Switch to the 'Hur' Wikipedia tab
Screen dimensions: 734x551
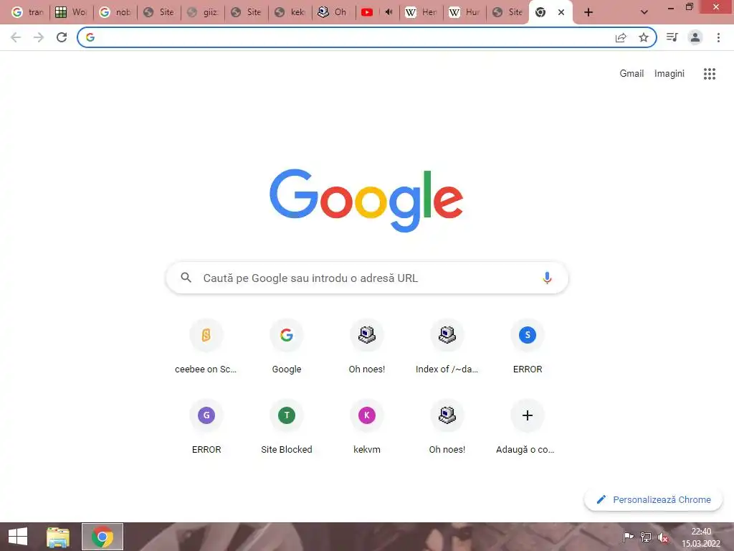click(x=464, y=12)
